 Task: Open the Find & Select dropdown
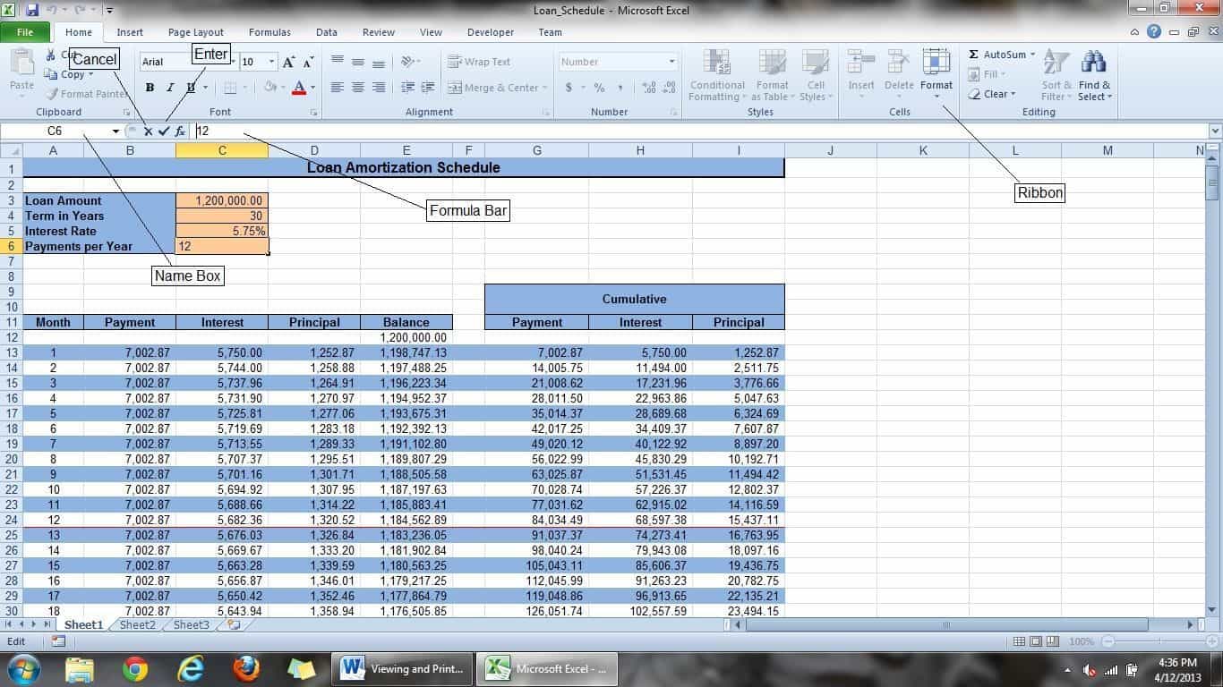pyautogui.click(x=1094, y=75)
